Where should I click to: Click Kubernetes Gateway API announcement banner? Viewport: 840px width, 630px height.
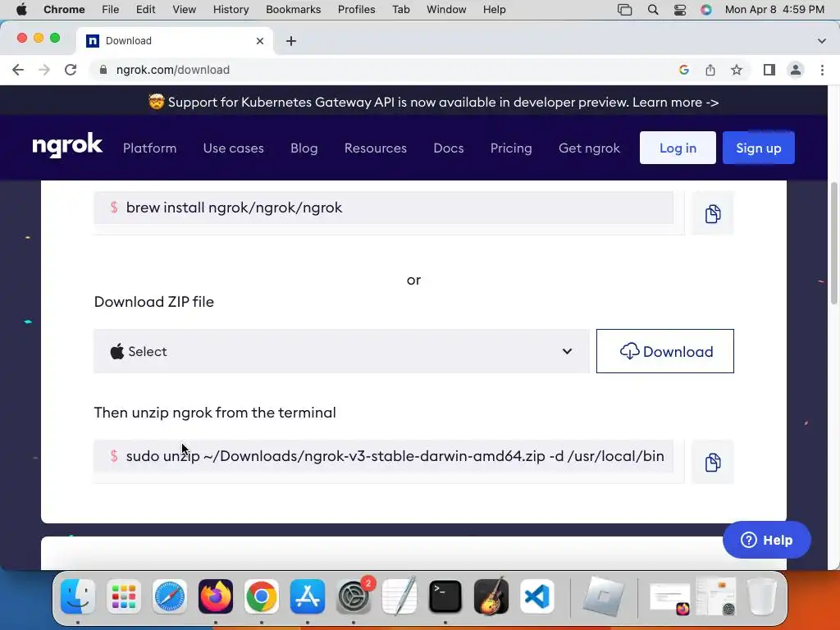point(433,102)
